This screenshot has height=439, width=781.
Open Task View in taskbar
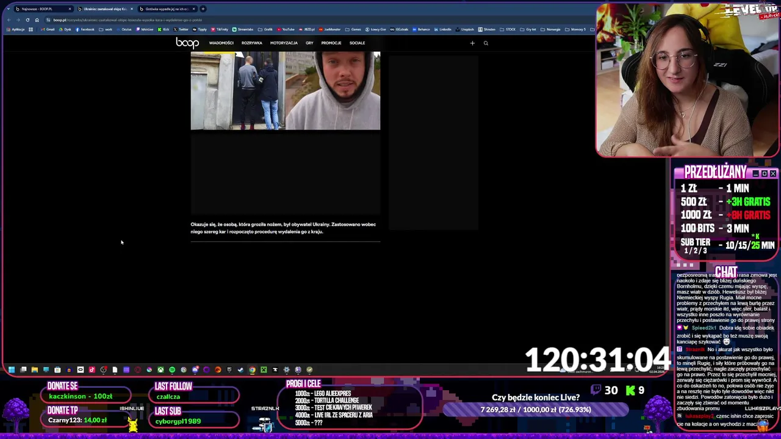click(23, 369)
